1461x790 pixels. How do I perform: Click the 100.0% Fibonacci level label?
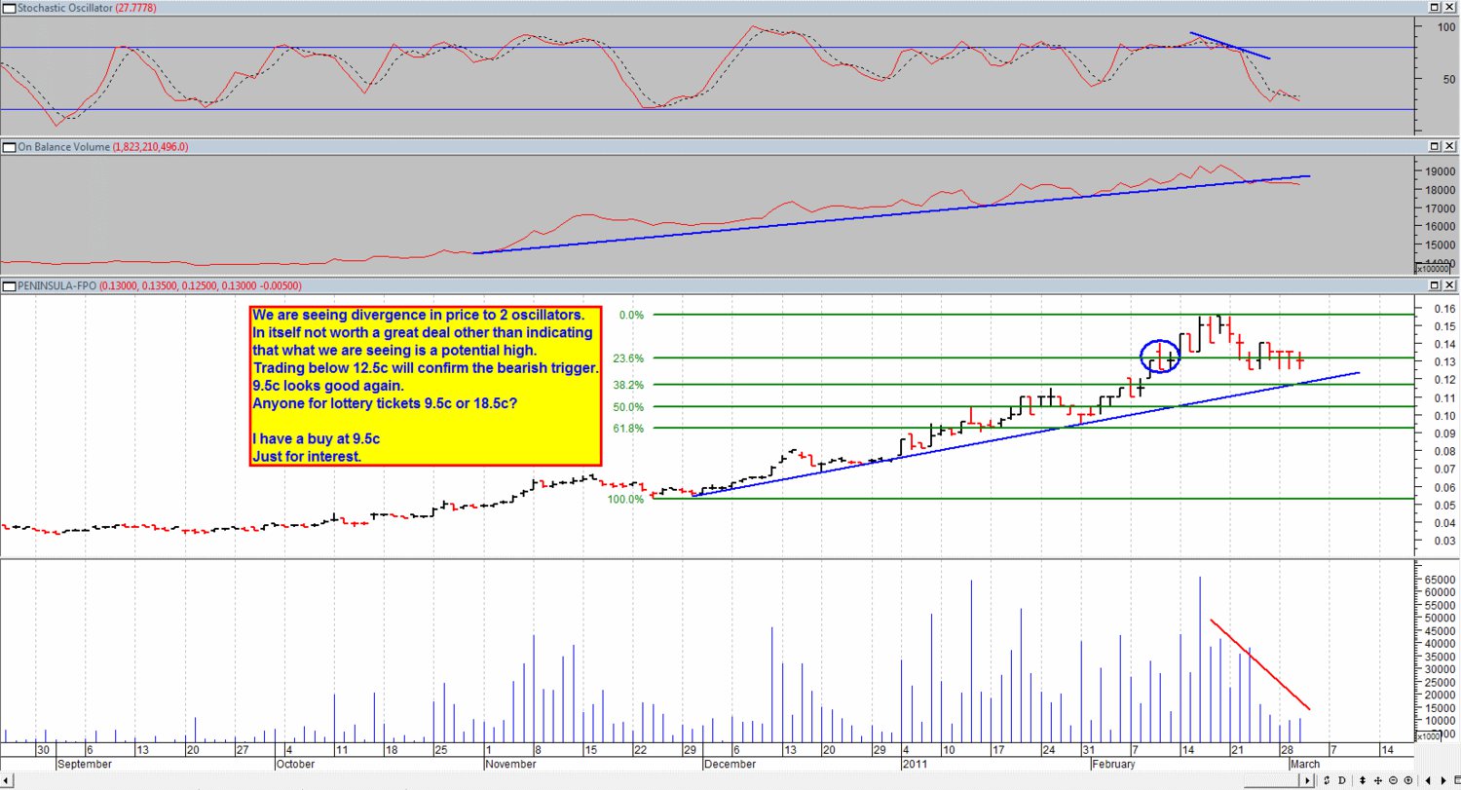[x=627, y=499]
